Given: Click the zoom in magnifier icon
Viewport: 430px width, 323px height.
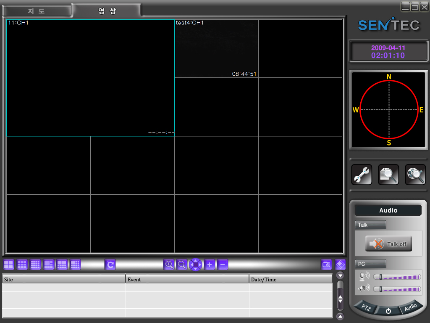Looking at the screenshot, I should 169,265.
